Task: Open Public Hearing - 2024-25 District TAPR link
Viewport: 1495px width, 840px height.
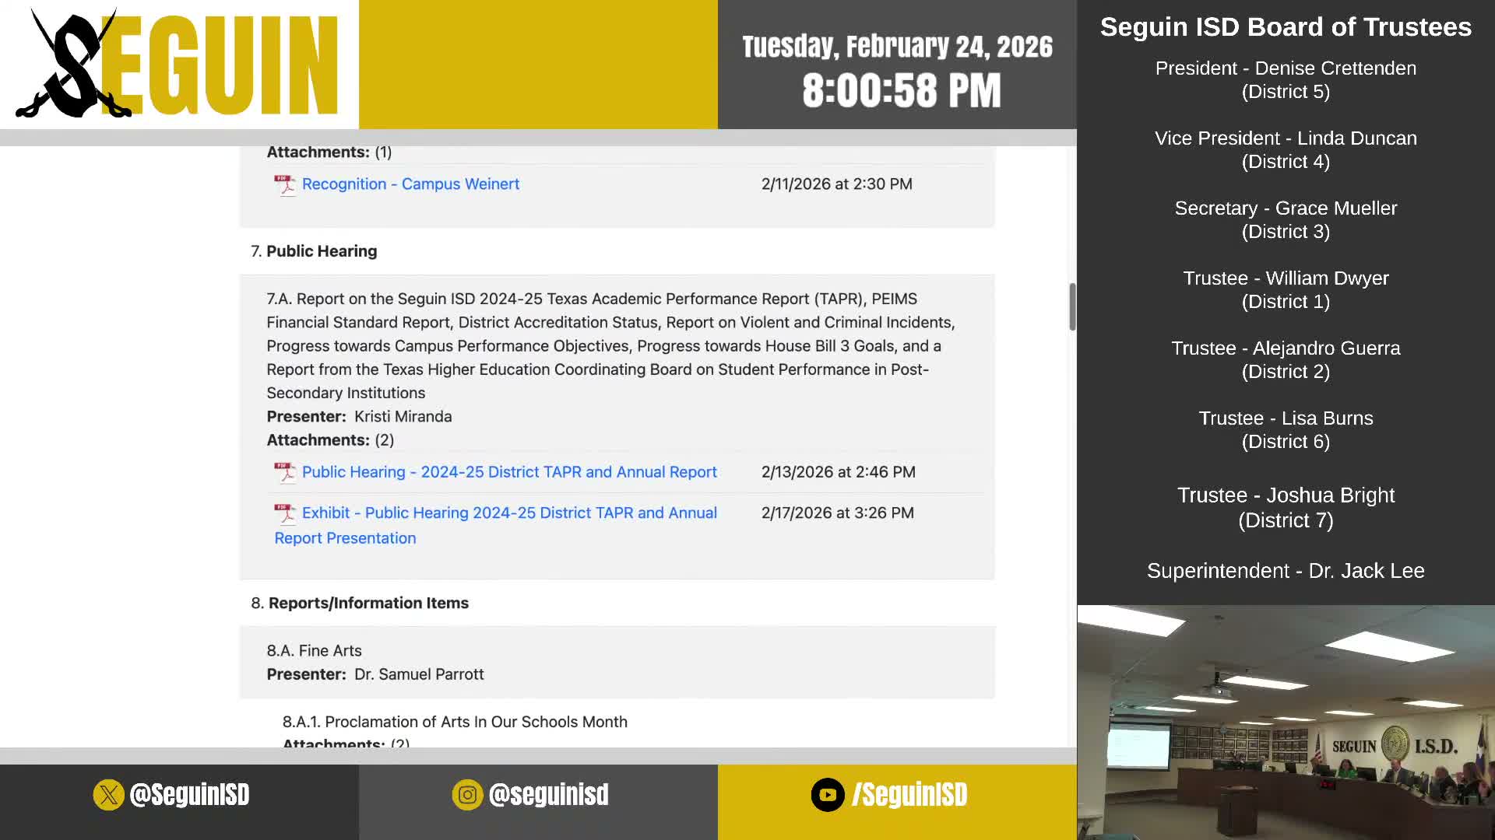Action: [x=509, y=472]
